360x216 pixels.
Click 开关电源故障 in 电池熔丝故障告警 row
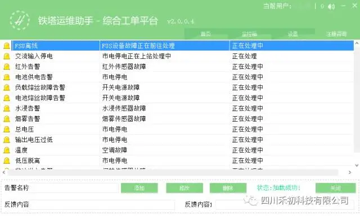click(121, 98)
